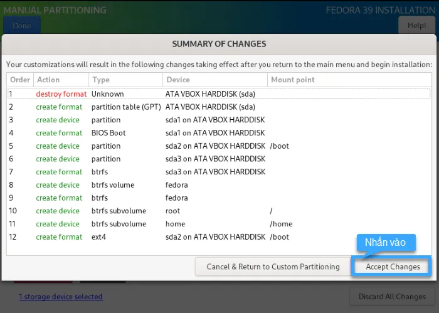Select row 6 create device sda3 partition
The image size is (439, 313).
pos(219,159)
